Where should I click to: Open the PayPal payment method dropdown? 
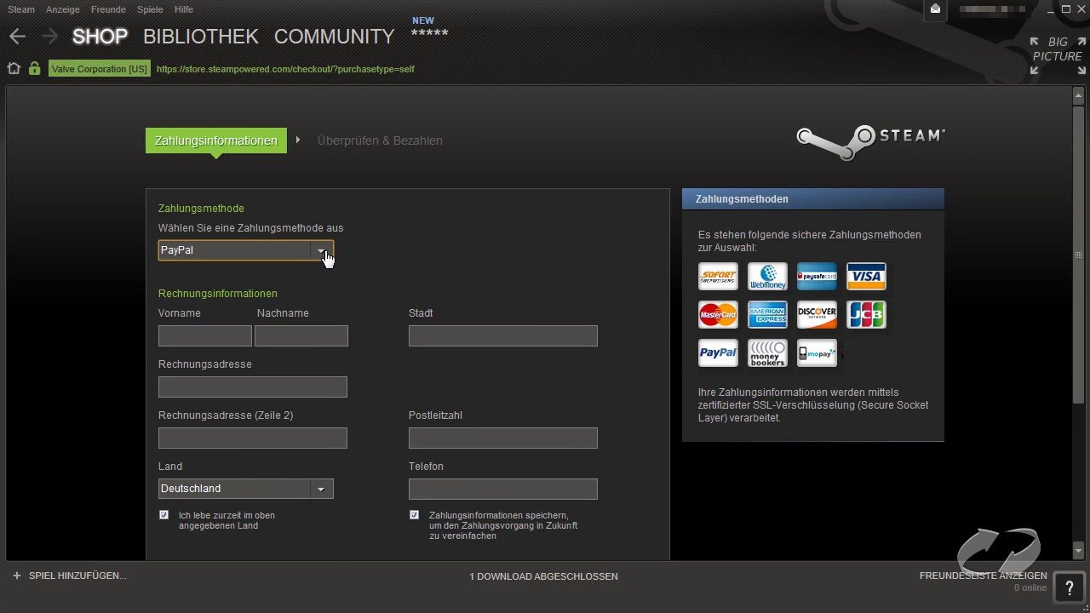[x=246, y=250]
